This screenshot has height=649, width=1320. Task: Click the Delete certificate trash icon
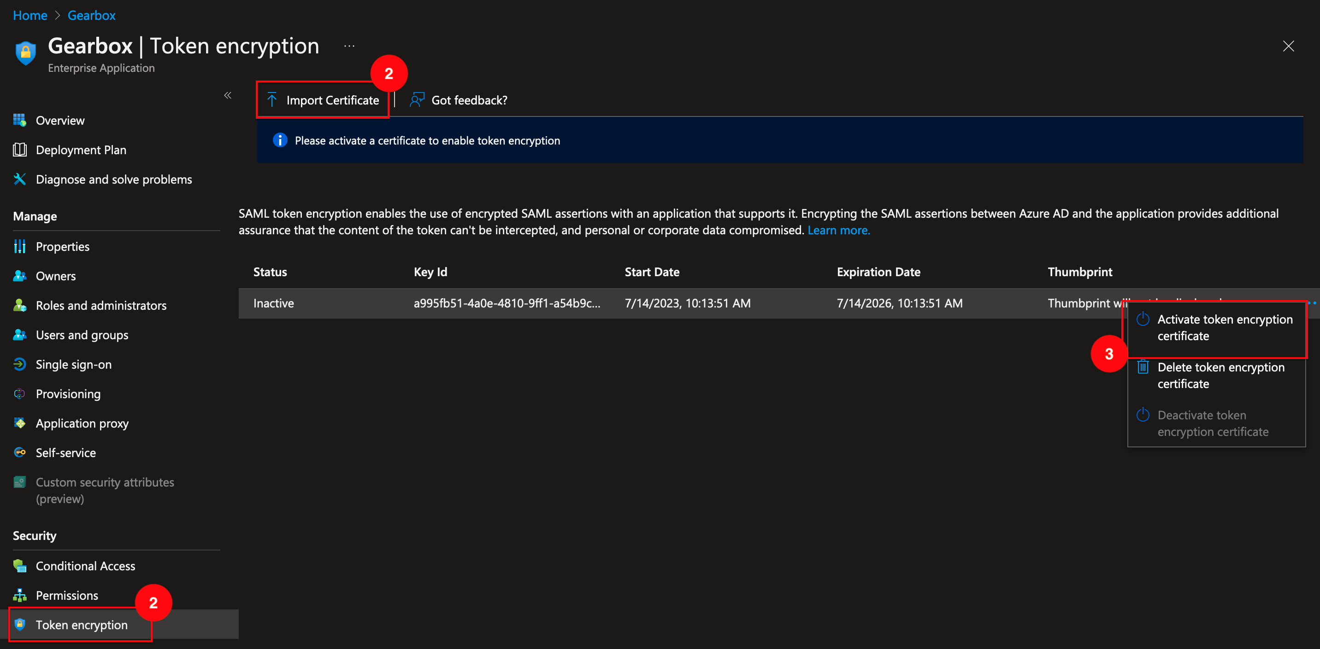pos(1143,367)
